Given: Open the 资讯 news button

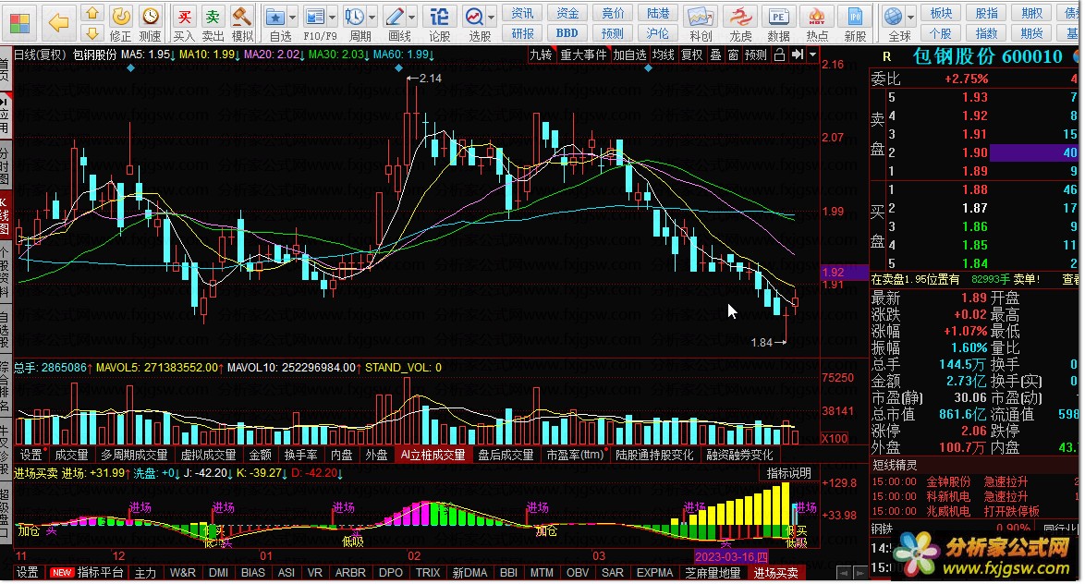Looking at the screenshot, I should pos(522,13).
